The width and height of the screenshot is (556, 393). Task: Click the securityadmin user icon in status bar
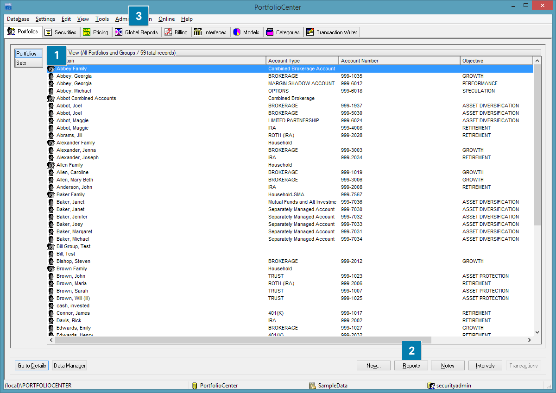[431, 385]
